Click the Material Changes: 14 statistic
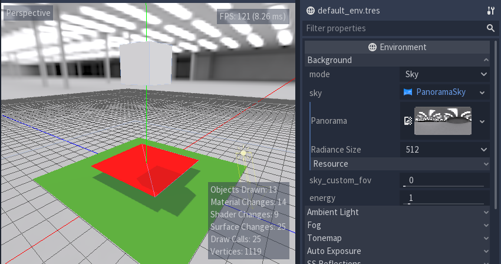The width and height of the screenshot is (501, 264). pyautogui.click(x=248, y=202)
